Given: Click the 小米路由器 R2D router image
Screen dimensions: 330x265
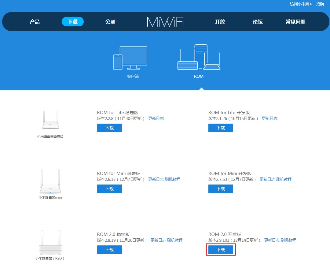Looking at the screenshot, I should 50,242.
